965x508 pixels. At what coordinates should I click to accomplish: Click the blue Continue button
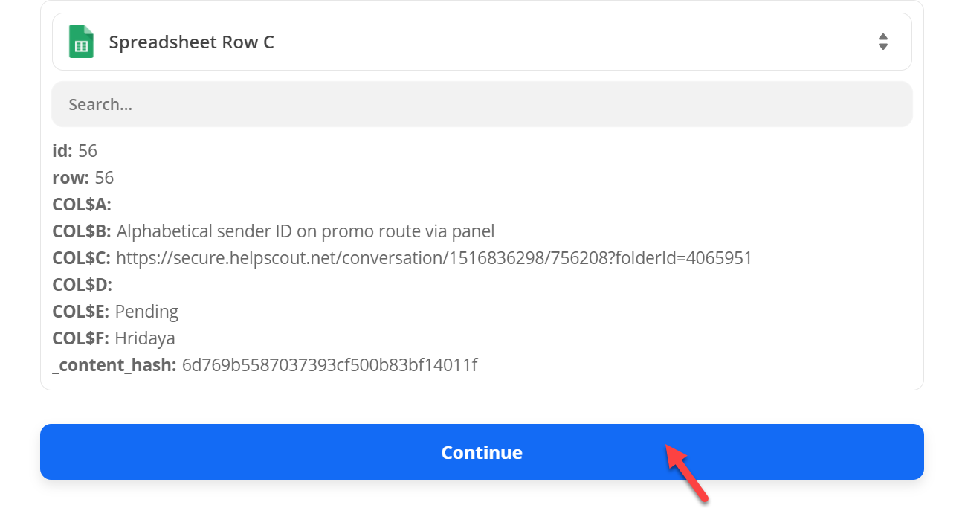(x=482, y=452)
